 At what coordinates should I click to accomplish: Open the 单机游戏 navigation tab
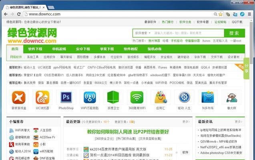tap(59, 49)
